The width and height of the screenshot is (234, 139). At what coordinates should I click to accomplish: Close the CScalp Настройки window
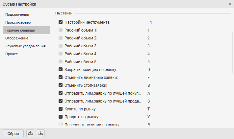[x=229, y=4]
